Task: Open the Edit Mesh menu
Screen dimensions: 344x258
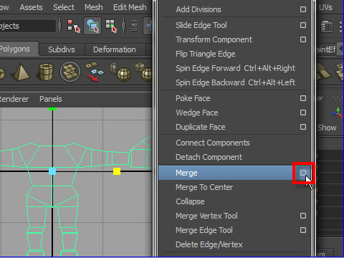Action: click(130, 7)
